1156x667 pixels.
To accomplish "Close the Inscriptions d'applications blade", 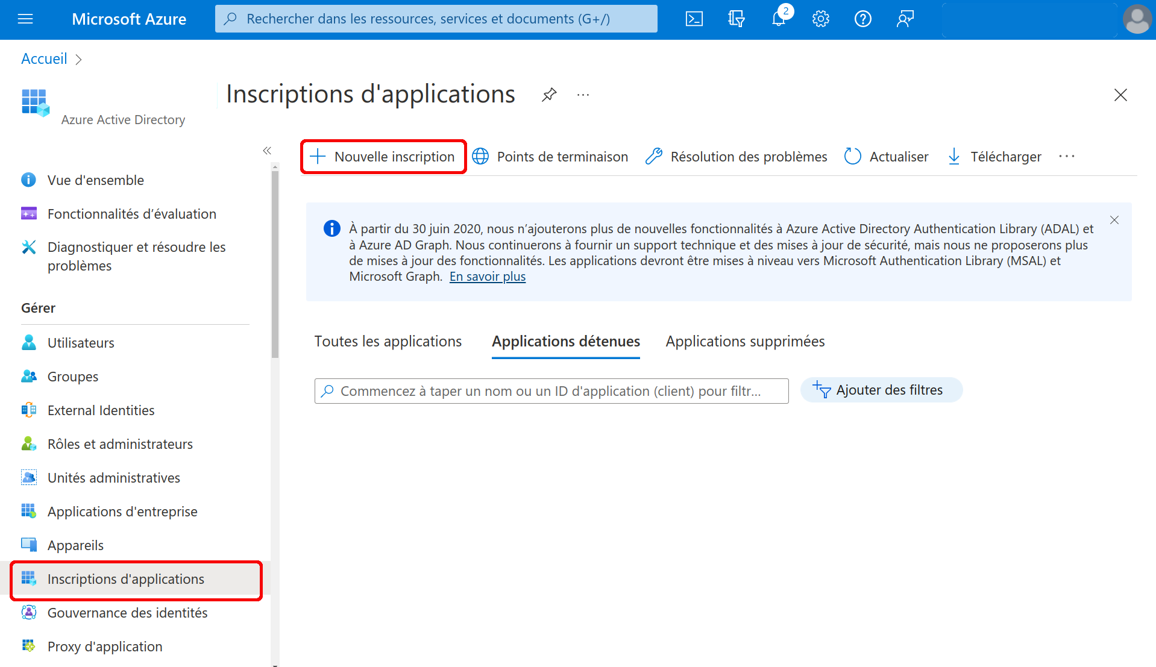I will tap(1120, 95).
